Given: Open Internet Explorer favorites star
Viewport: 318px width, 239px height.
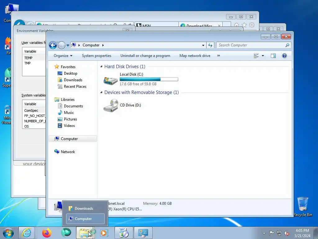Looking at the screenshot, I should [x=244, y=25].
